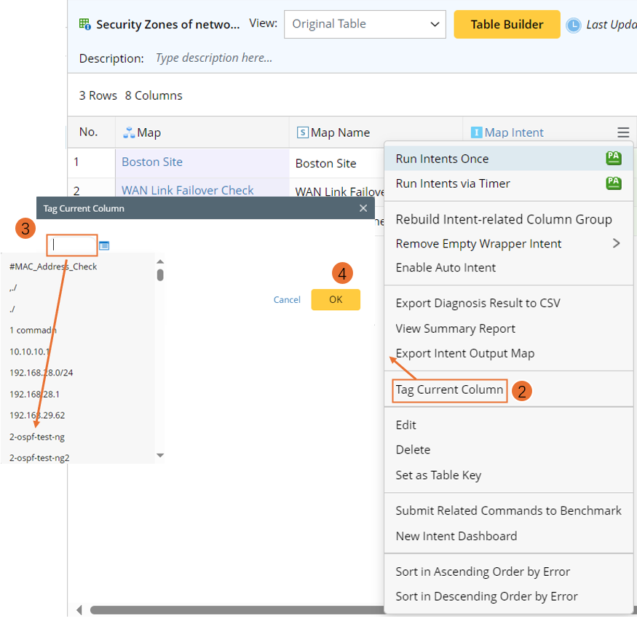Click the tag name input field
Screen dimensions: 637x621
pyautogui.click(x=72, y=245)
